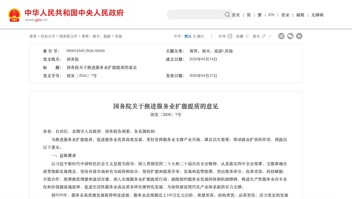The width and height of the screenshot is (352, 199).
Task: Click the 登录 login link
Action: point(285,15)
